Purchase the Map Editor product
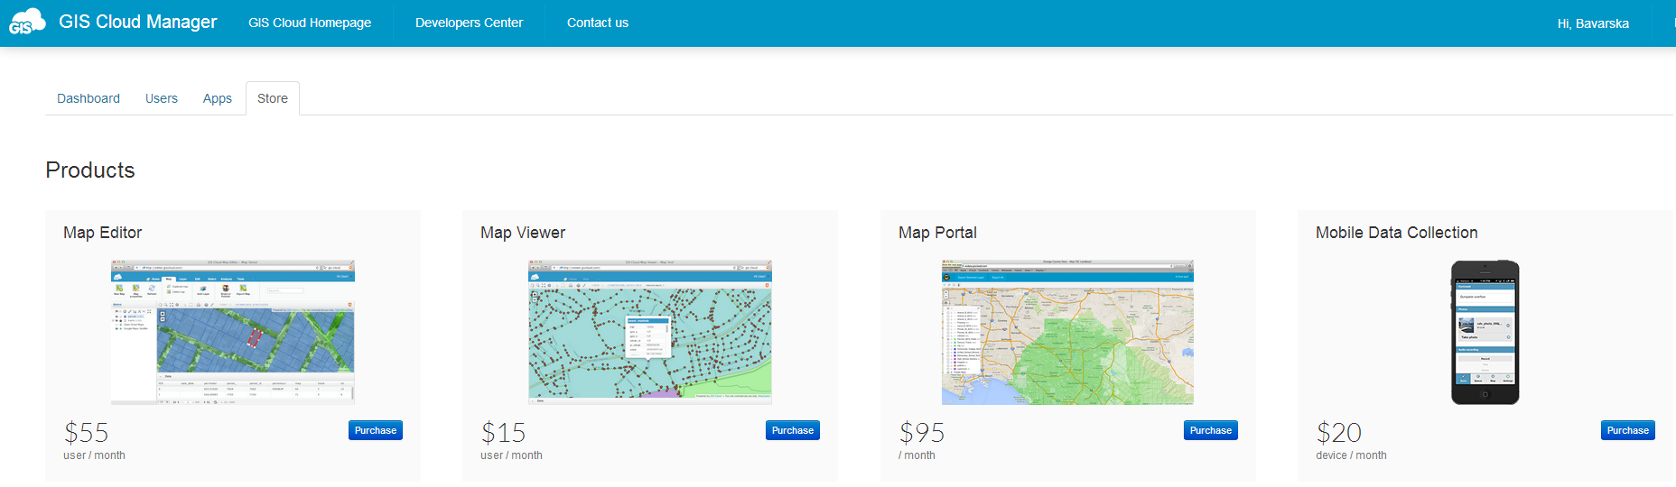1676x487 pixels. tap(375, 430)
